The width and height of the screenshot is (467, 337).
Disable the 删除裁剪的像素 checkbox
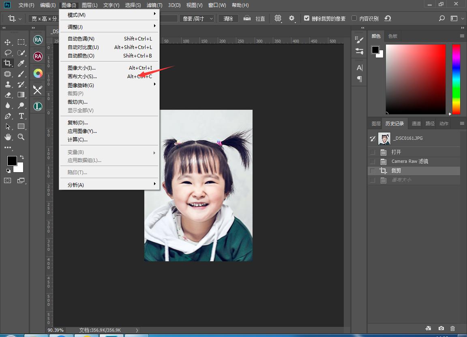click(307, 18)
